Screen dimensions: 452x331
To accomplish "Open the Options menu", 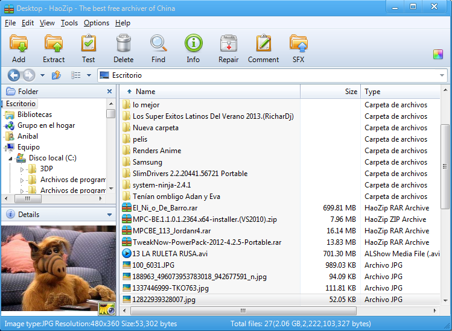I will coord(97,23).
